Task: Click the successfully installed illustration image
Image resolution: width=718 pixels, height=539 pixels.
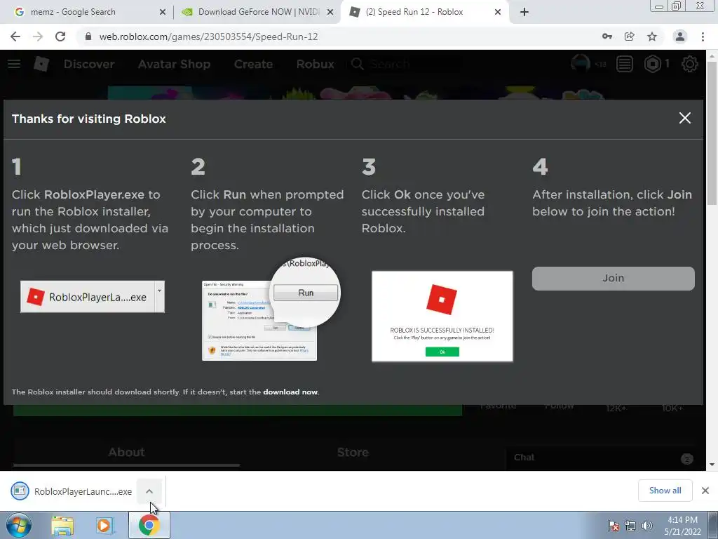Action: (442, 317)
